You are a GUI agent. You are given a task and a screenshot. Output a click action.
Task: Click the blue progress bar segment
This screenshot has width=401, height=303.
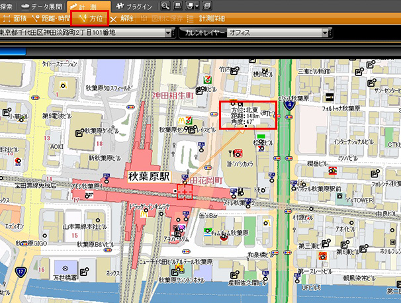(13, 52)
